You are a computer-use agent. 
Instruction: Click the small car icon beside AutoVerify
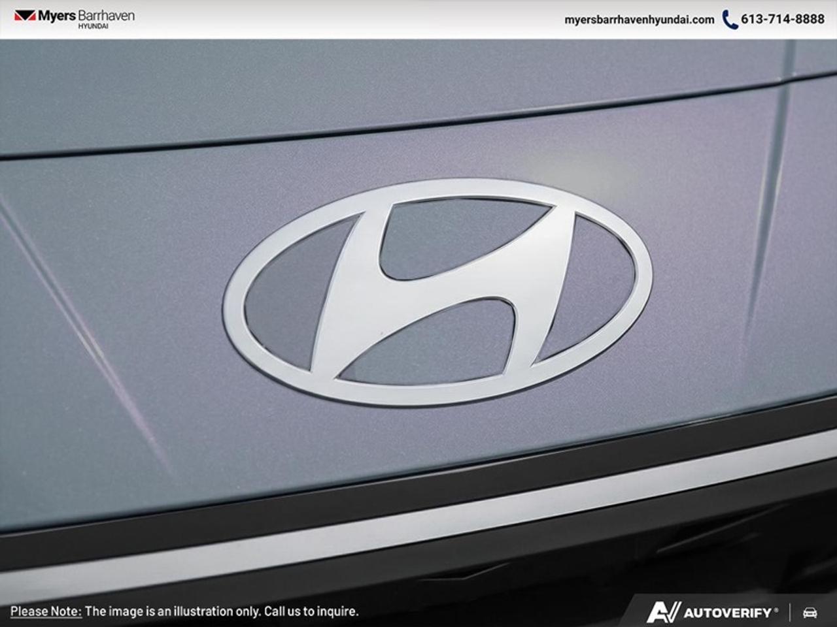pos(810,613)
